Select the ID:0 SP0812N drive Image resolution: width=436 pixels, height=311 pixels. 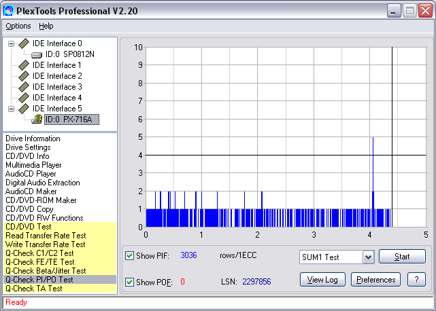point(70,54)
